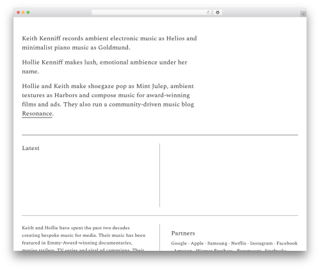Click the text beginning 'Keith and Hollie have spent'
This screenshot has height=270, width=320.
coord(84,239)
